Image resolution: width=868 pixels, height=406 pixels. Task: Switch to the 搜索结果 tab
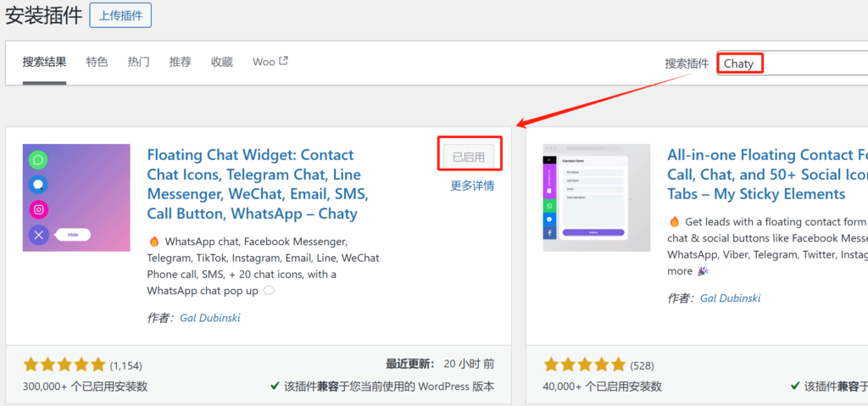click(x=44, y=62)
